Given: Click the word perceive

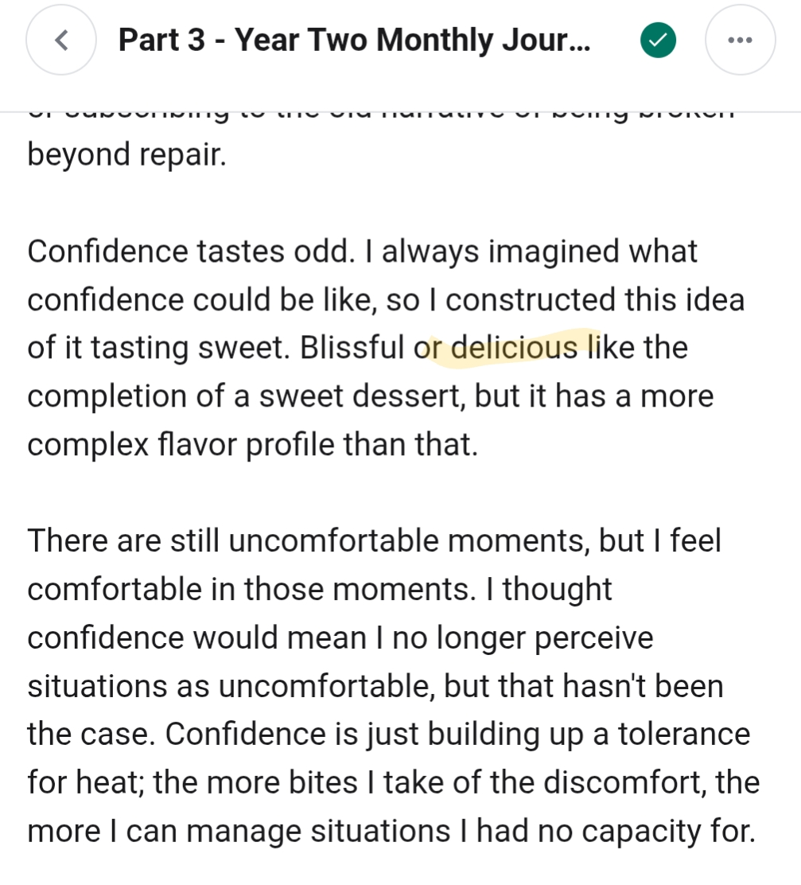Looking at the screenshot, I should point(594,637).
